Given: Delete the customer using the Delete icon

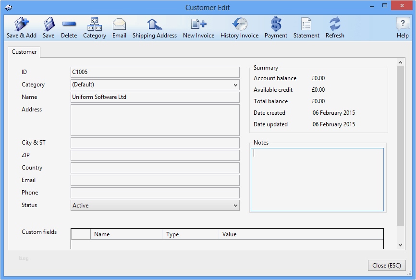Looking at the screenshot, I should click(69, 24).
